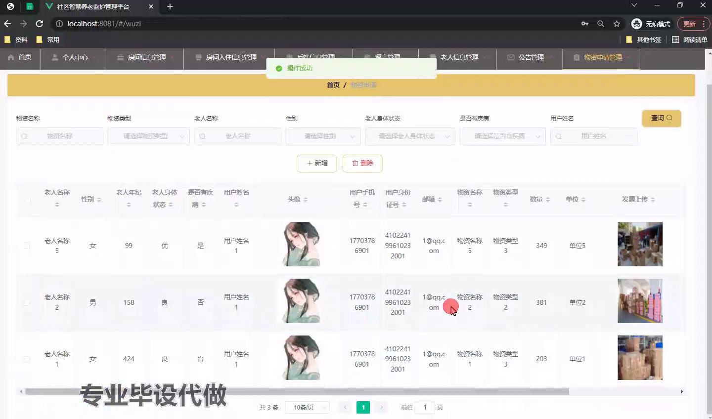Sort table by 数量 column arrows
Image resolution: width=712 pixels, height=419 pixels.
point(547,200)
